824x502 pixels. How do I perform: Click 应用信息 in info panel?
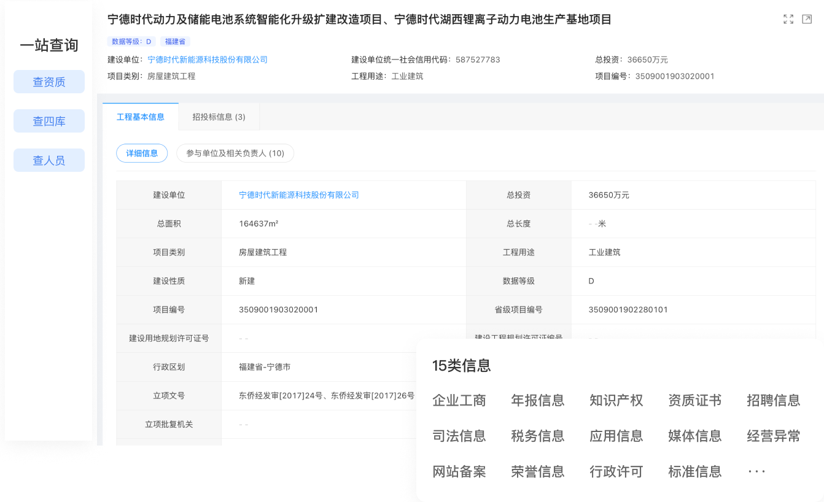616,436
